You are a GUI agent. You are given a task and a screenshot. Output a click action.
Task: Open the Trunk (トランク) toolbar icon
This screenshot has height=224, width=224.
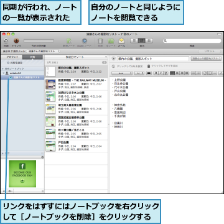pyautogui.click(x=16, y=40)
